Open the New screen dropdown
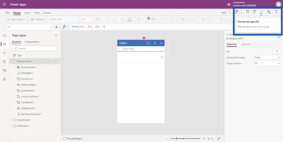The width and height of the screenshot is (283, 142). pos(16,19)
